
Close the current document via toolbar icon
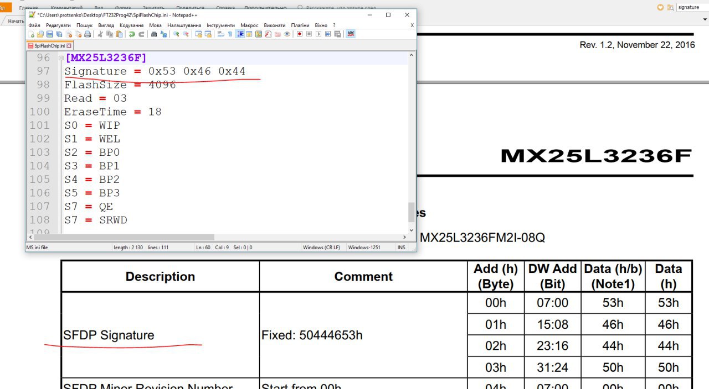coord(69,34)
